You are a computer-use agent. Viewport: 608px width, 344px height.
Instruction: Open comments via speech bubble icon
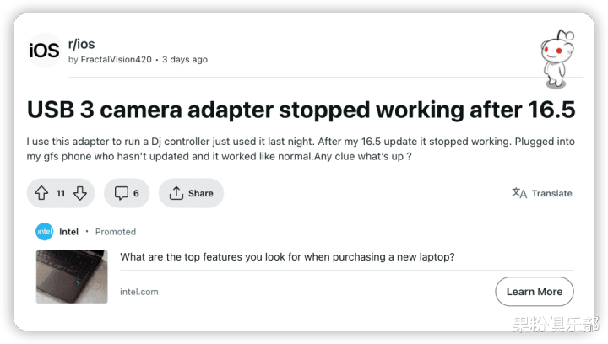(122, 193)
